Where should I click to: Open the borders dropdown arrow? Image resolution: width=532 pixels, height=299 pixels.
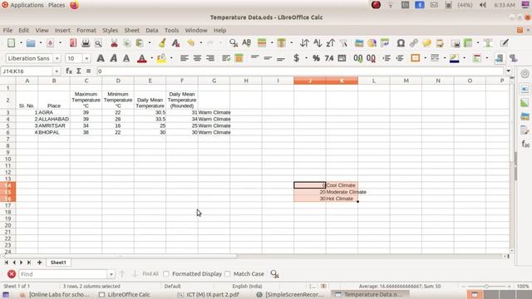[x=425, y=58]
